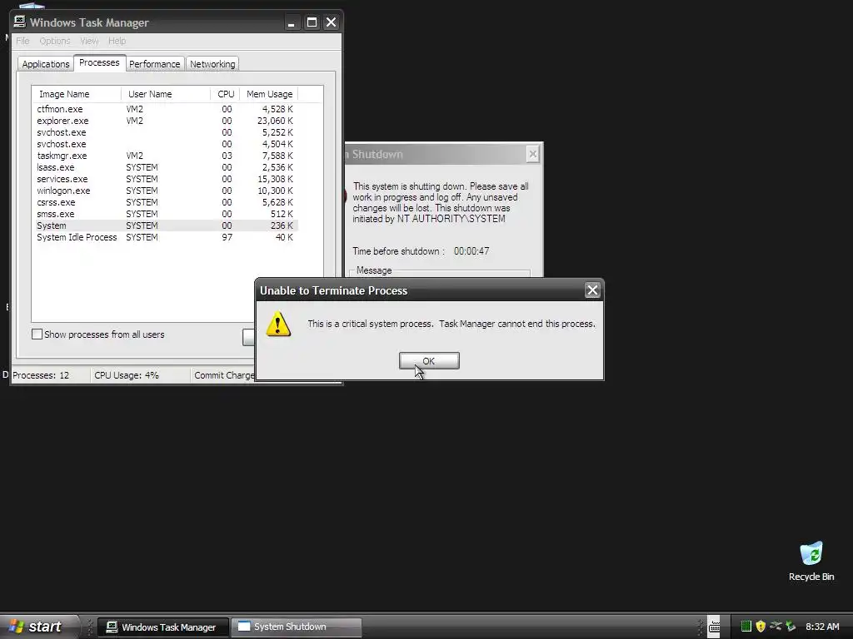Click the Safely Remove Hardware tray icon
This screenshot has height=639, width=853.
pos(791,627)
